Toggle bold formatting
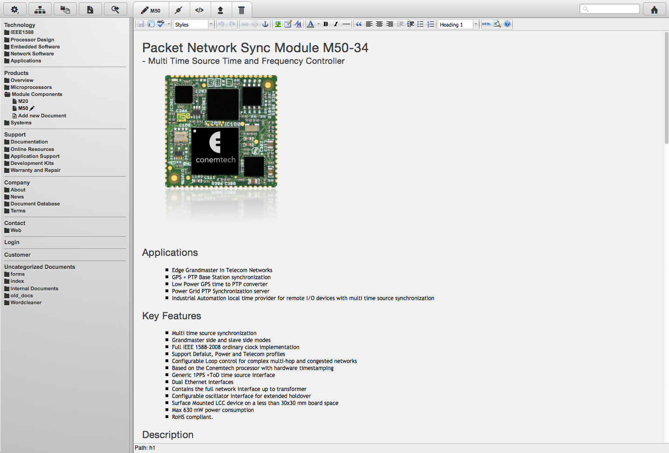Image resolution: width=669 pixels, height=453 pixels. [326, 24]
